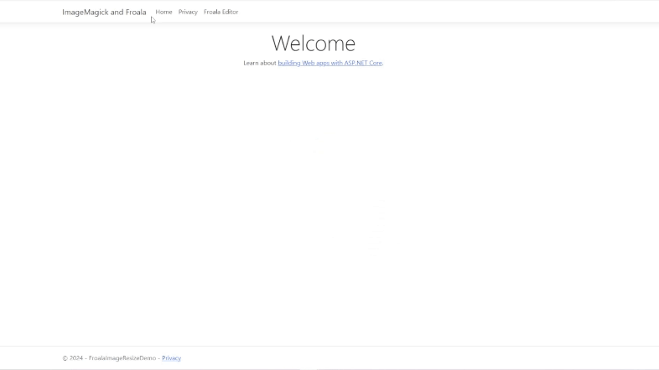Image resolution: width=659 pixels, height=370 pixels.
Task: Open the Home navigation link
Action: [163, 12]
